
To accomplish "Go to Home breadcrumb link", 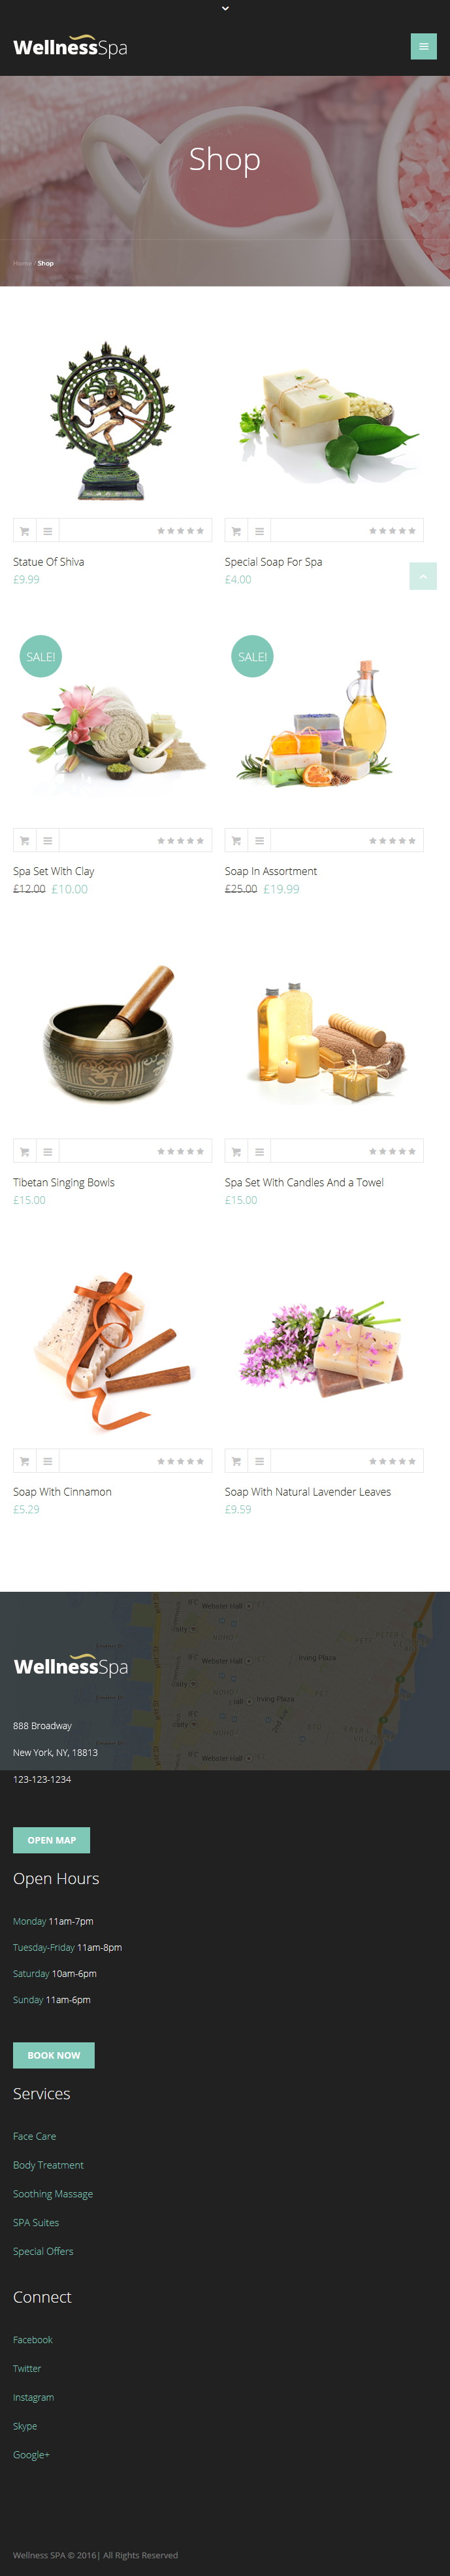I will (x=22, y=263).
